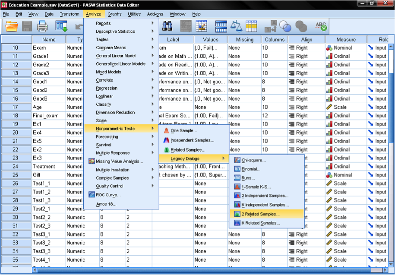Click the Spell check ABC icon
The height and width of the screenshot is (275, 395).
coord(321,27)
